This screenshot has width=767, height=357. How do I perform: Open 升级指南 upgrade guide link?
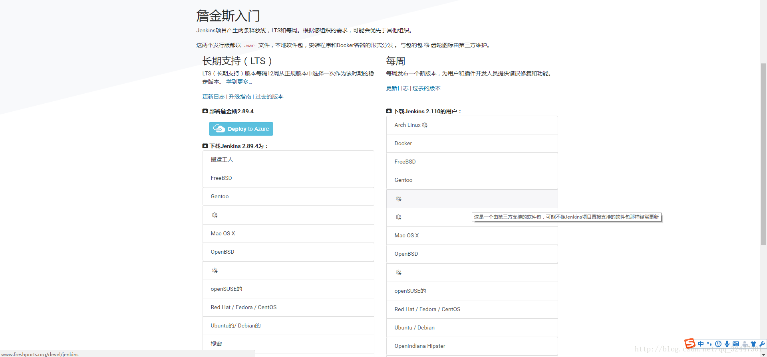click(240, 97)
